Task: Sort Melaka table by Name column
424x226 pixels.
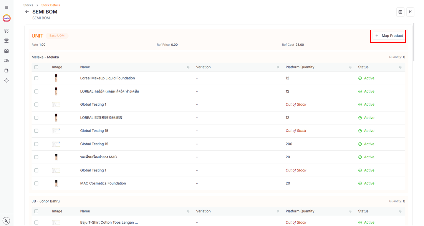Action: coord(188,67)
